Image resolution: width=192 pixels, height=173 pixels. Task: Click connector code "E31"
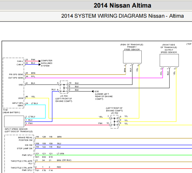37,157
